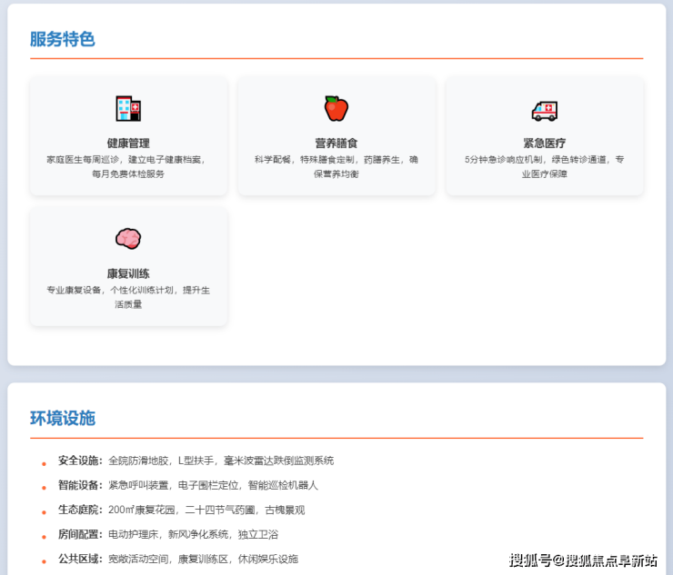Viewport: 673px width, 575px height.
Task: Click the 智能设备 list item
Action: coord(187,485)
